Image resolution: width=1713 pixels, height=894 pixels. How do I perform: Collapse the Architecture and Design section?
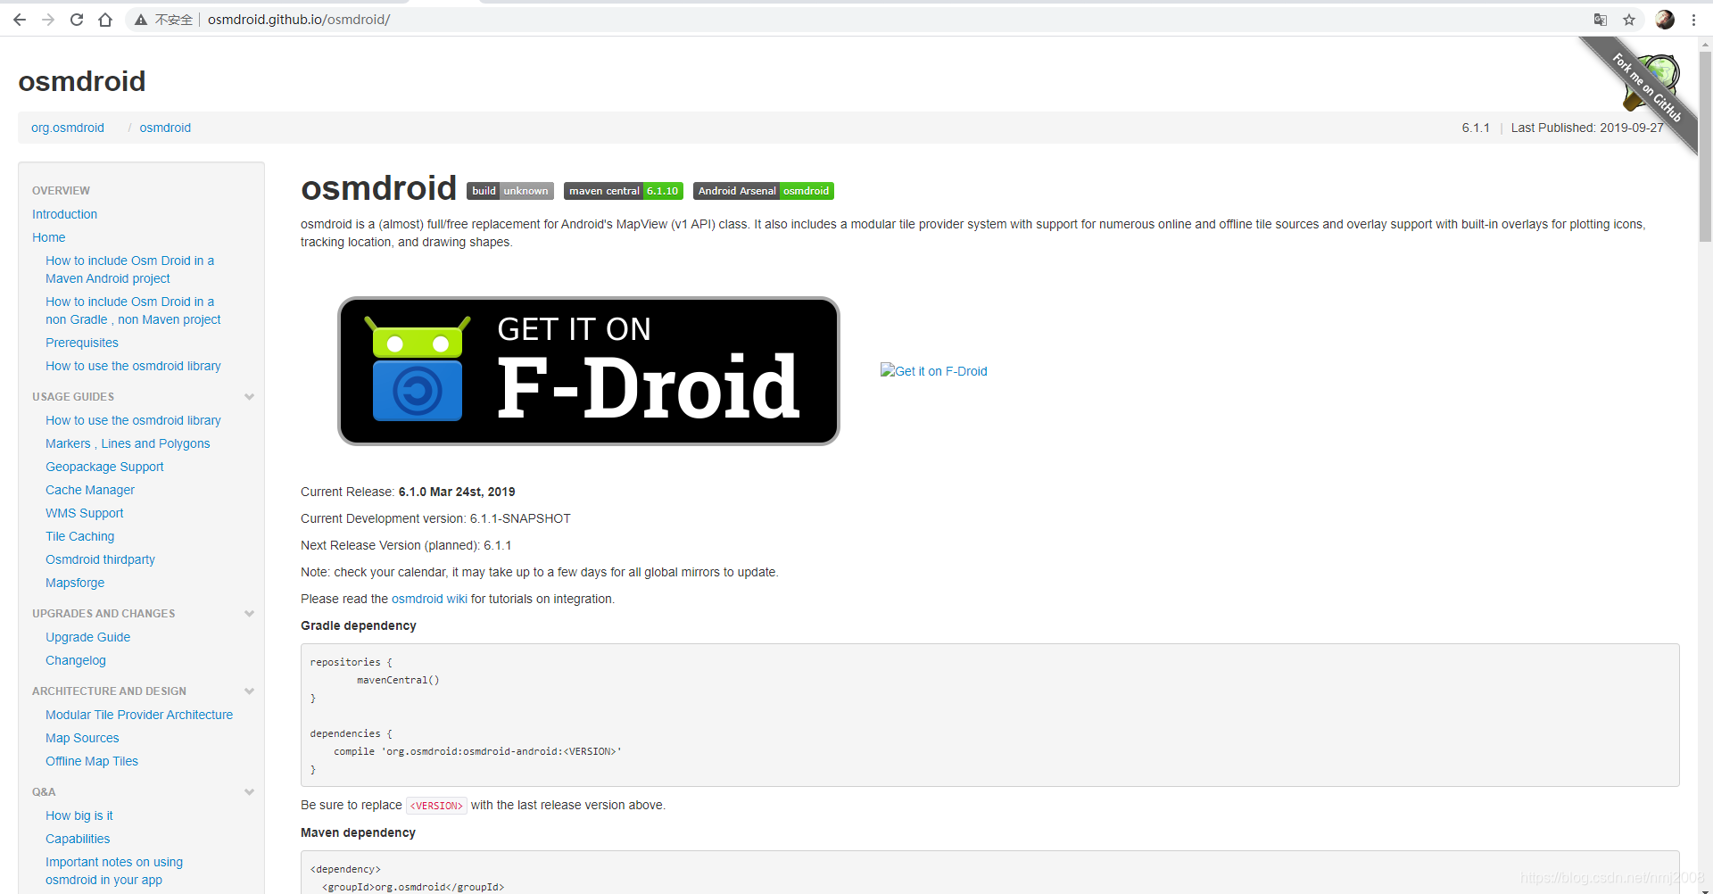(249, 691)
